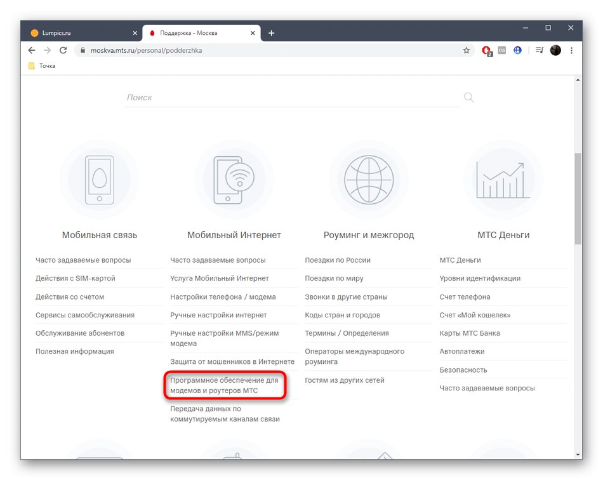This screenshot has width=603, height=480.
Task: Click the МТС Деньги chart icon
Action: tap(503, 180)
